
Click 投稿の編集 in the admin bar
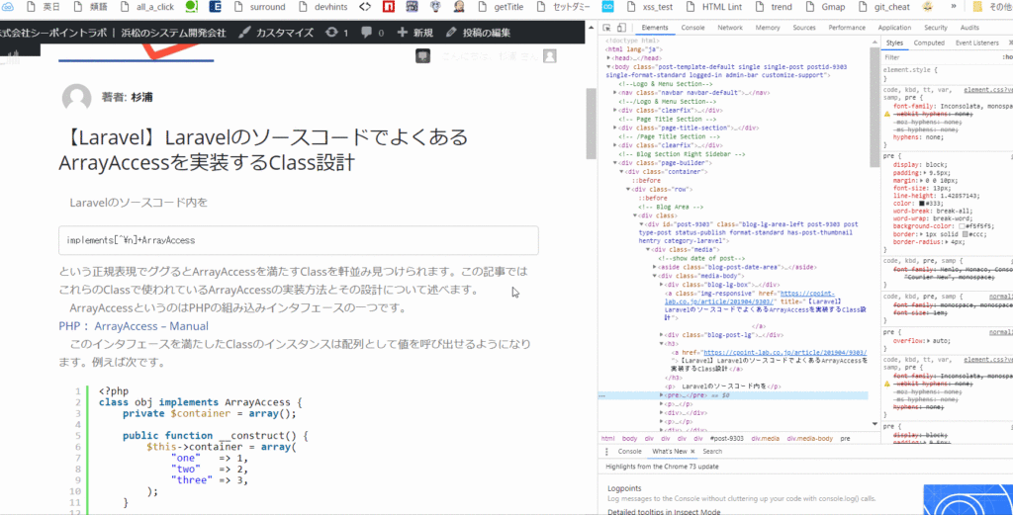coord(486,33)
